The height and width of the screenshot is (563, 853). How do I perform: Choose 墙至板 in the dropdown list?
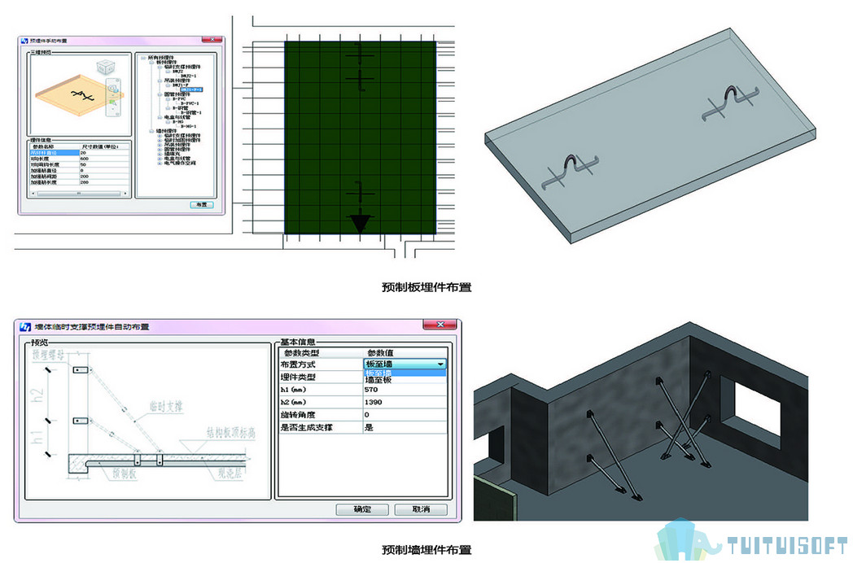point(405,380)
